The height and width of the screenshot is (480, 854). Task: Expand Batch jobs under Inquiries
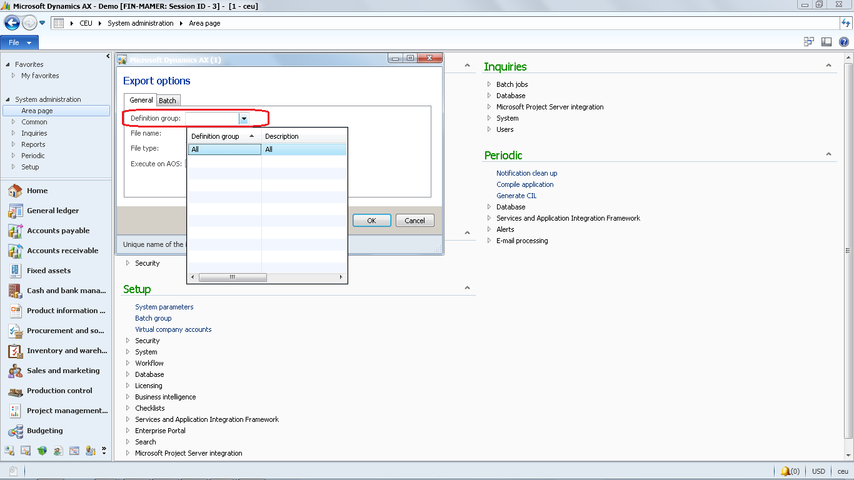(490, 84)
